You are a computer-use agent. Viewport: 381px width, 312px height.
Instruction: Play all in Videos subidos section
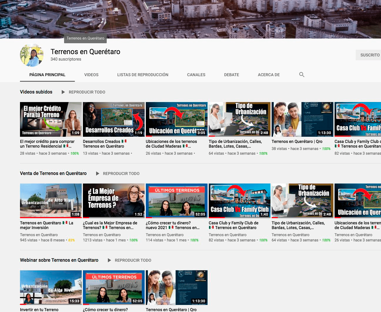tap(83, 92)
